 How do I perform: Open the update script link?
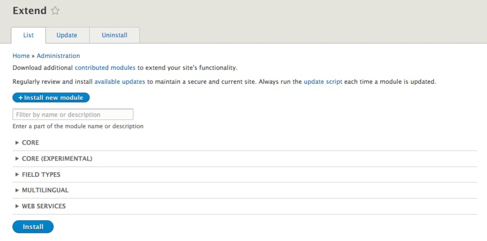[323, 82]
